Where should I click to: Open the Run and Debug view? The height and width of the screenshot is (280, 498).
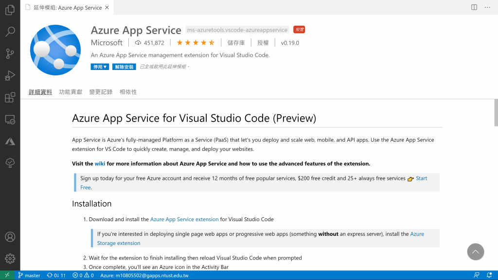(10, 76)
